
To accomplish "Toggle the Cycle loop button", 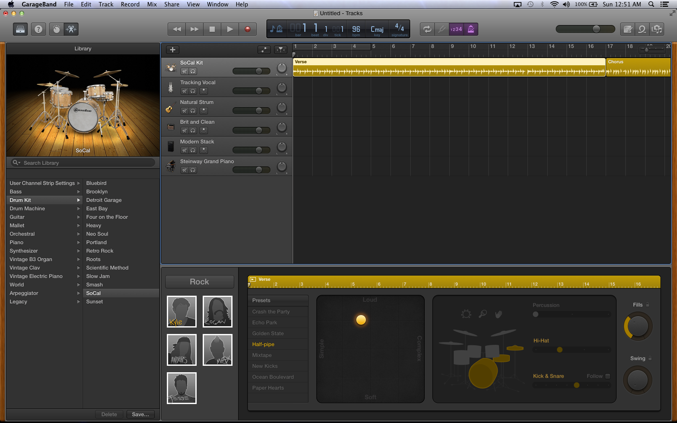I will 427,29.
